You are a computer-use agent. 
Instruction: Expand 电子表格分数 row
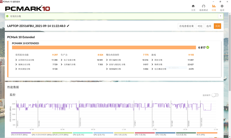(x=62, y=60)
